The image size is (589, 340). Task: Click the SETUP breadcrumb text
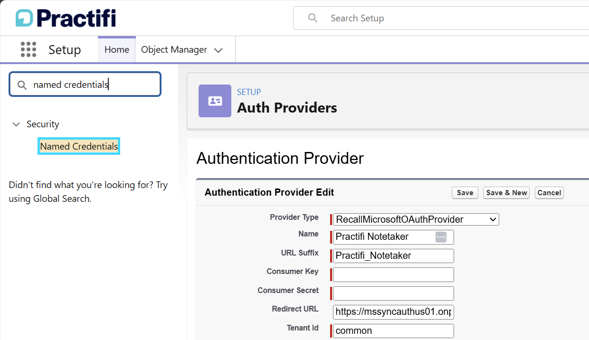pyautogui.click(x=249, y=92)
